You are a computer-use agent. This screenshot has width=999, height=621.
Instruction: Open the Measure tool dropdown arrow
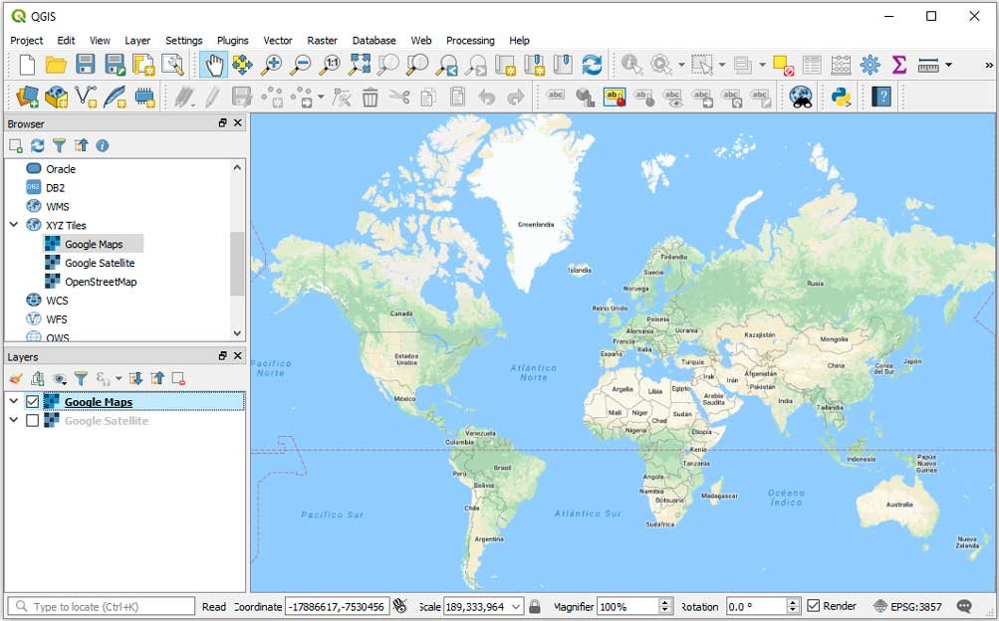click(947, 66)
